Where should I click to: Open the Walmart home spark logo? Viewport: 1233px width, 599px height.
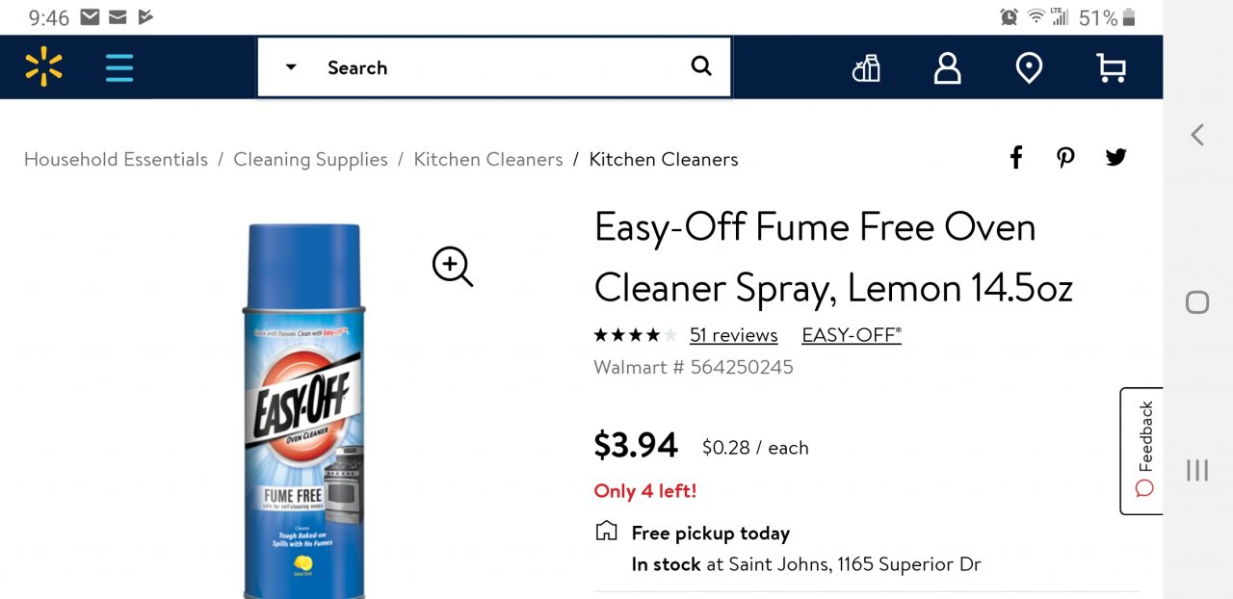pos(43,67)
